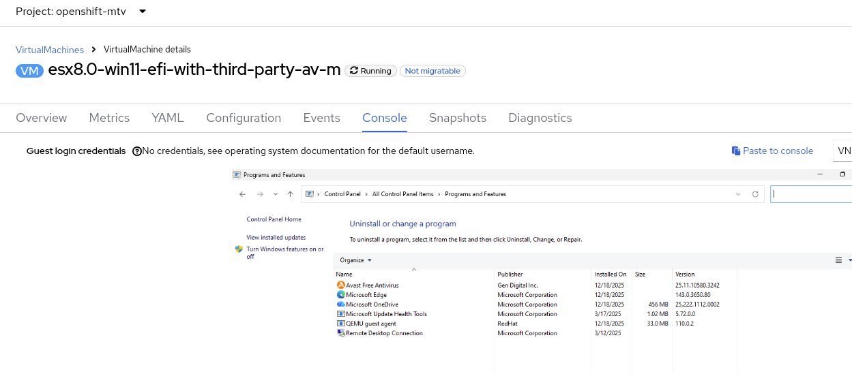
Task: Sort the program list by Publisher column
Action: (x=510, y=275)
